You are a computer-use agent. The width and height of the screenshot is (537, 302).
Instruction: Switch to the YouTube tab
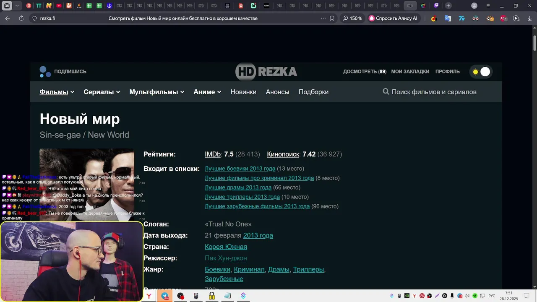click(59, 6)
